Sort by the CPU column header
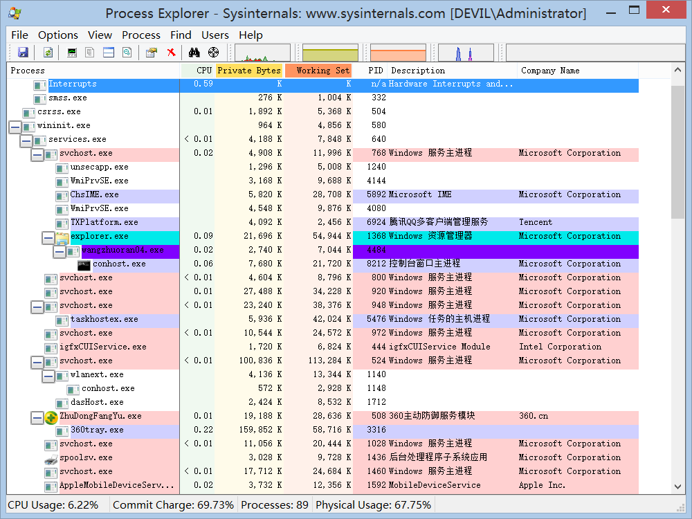Screen dimensions: 692x519 coord(198,71)
